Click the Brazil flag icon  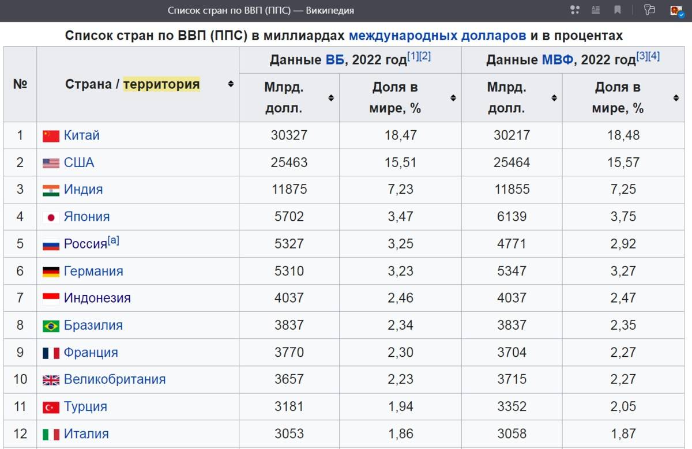click(51, 326)
